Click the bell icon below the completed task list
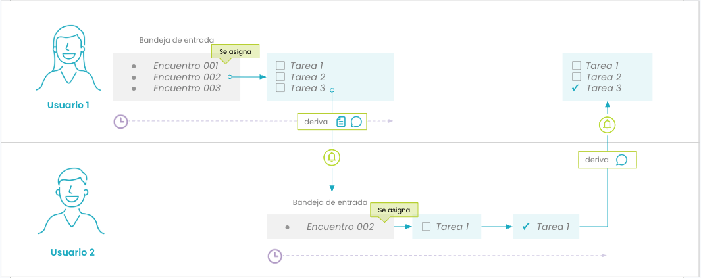This screenshot has height=278, width=701. pyautogui.click(x=607, y=124)
